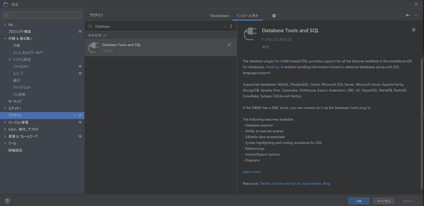Click the OK button
424x206 pixels.
(x=359, y=201)
